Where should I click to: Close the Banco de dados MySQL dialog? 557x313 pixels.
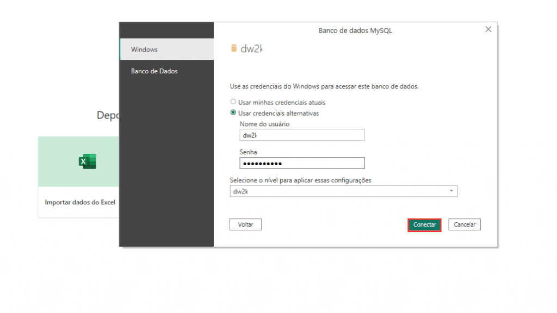click(488, 30)
